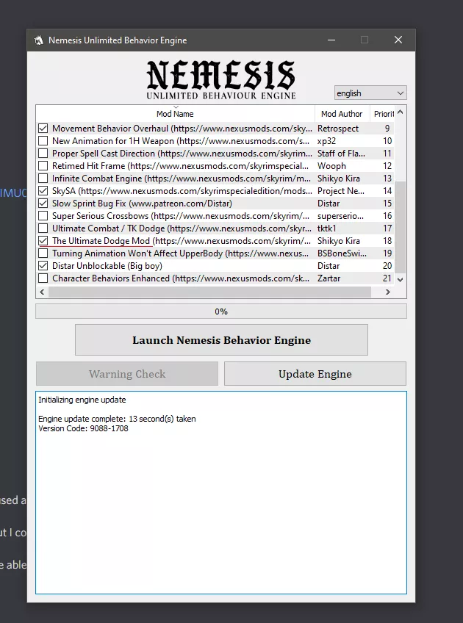This screenshot has height=623, width=463.
Task: Click the NEMESIS logo banner
Action: (221, 79)
